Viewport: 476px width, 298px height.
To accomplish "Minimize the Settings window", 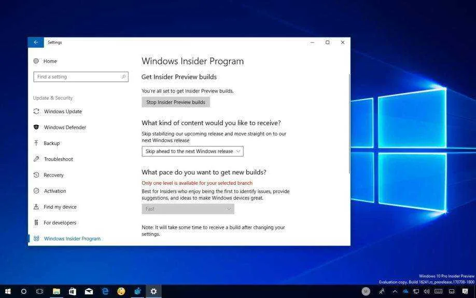I will tap(312, 42).
